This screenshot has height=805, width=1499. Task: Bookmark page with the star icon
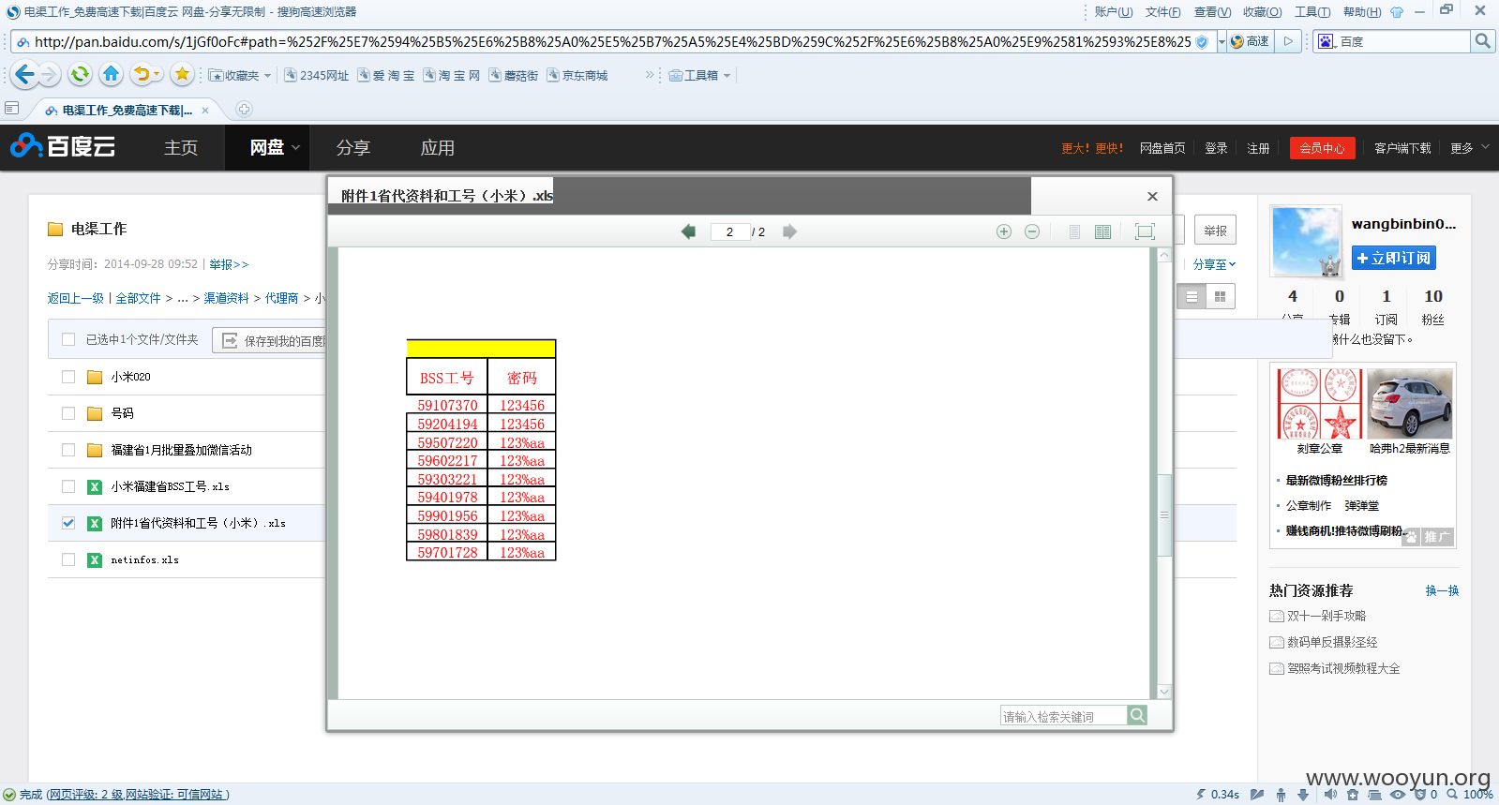182,74
